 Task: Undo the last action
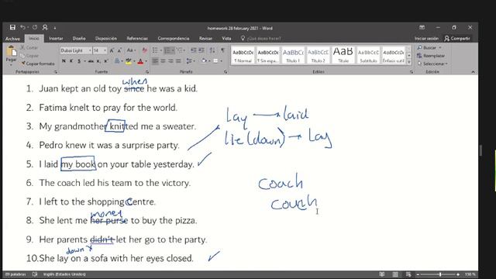pyautogui.click(x=22, y=28)
